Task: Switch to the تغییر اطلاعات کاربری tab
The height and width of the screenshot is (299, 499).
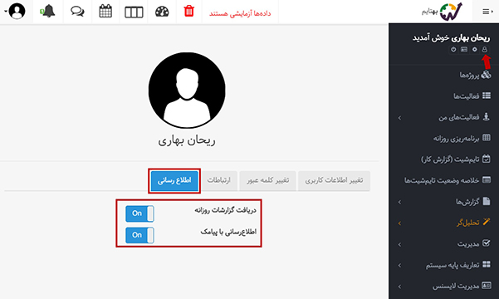Action: pyautogui.click(x=334, y=180)
